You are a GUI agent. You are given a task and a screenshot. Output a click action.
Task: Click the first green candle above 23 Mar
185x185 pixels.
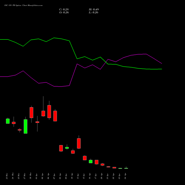(8, 121)
